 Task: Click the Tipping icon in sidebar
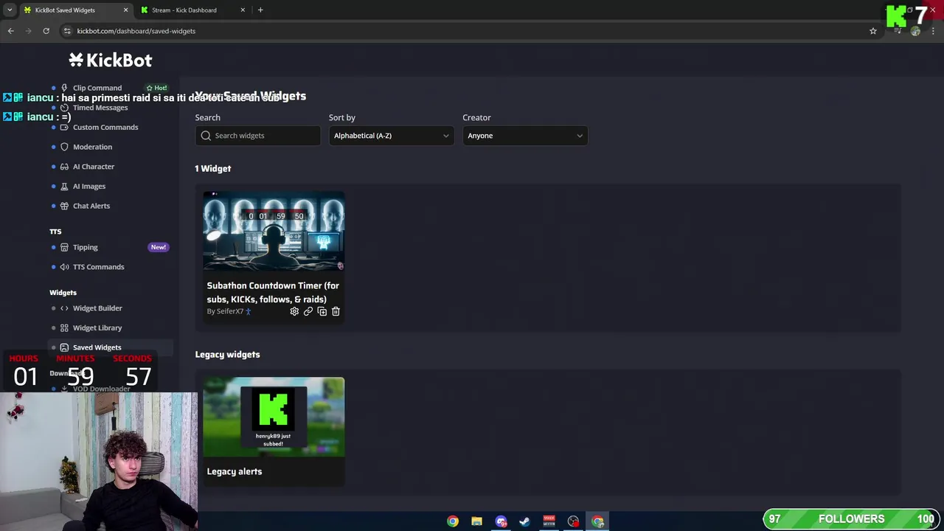coord(64,247)
